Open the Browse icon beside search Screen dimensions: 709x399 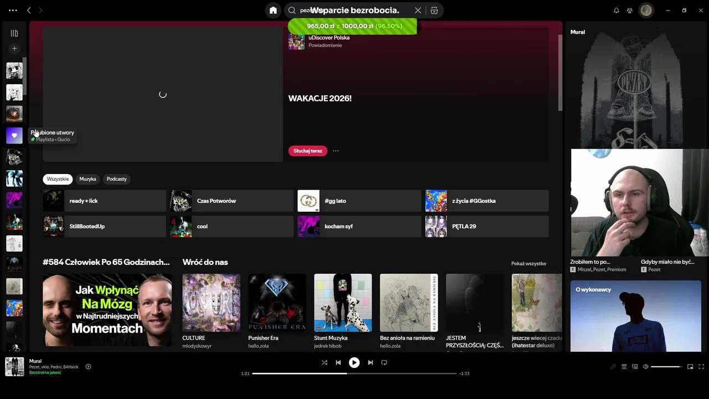(434, 11)
